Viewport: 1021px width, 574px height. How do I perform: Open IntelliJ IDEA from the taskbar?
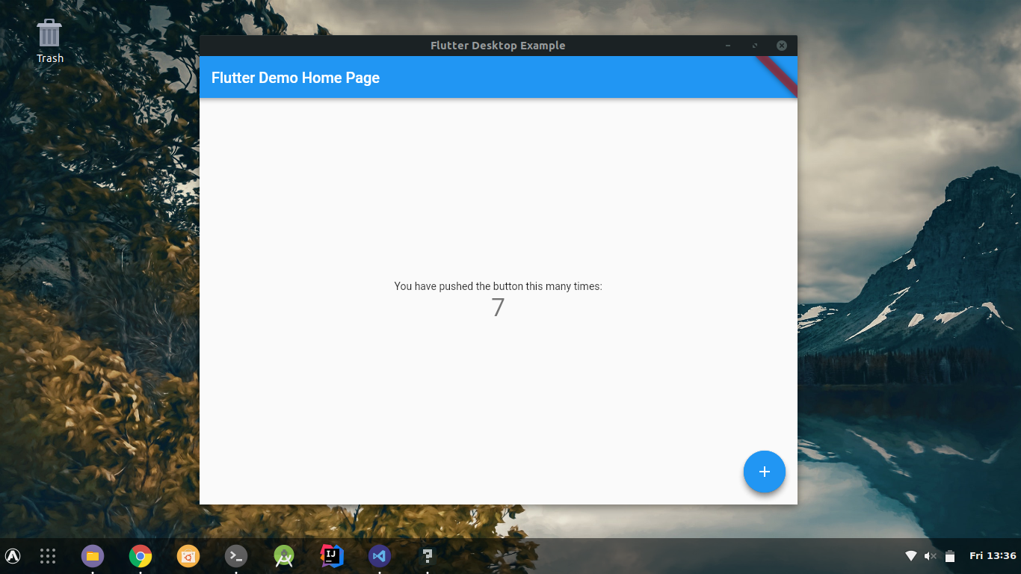[x=332, y=556]
